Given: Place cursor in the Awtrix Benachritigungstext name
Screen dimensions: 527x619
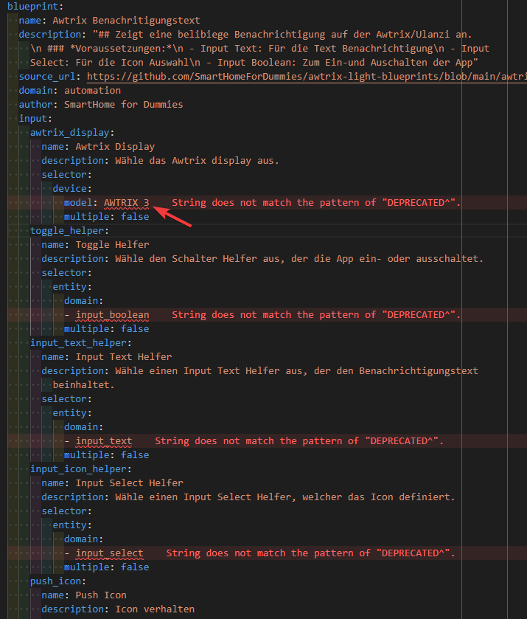Looking at the screenshot, I should [x=126, y=21].
